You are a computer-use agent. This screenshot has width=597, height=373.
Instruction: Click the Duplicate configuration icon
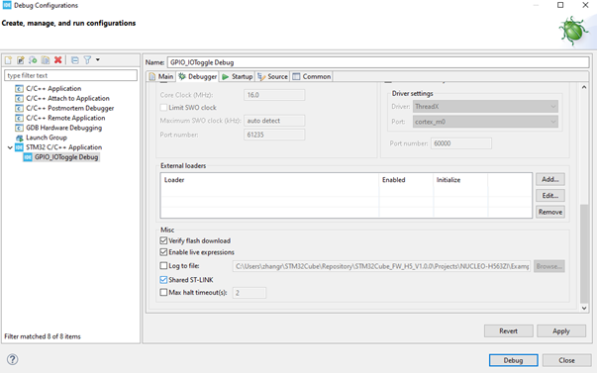click(46, 60)
